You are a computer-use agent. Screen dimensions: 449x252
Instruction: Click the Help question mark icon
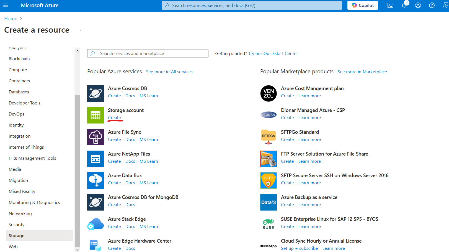tap(432, 5)
